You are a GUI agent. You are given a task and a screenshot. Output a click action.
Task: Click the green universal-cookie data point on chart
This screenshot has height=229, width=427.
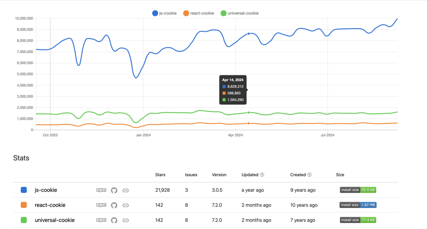pyautogui.click(x=249, y=112)
